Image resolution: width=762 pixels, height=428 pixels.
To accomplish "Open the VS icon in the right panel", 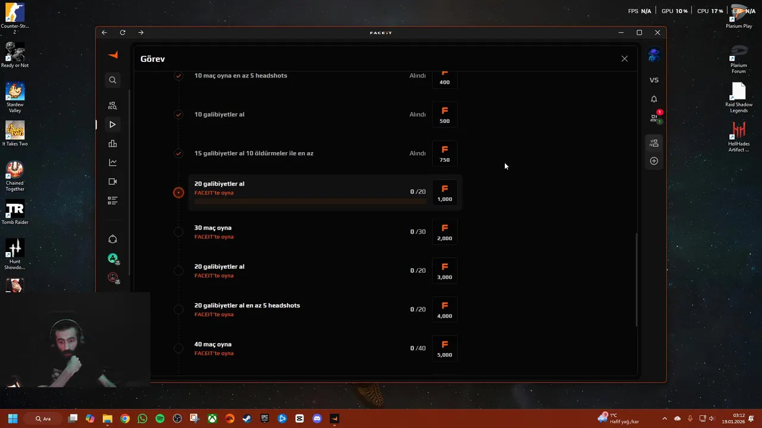I will pos(654,80).
